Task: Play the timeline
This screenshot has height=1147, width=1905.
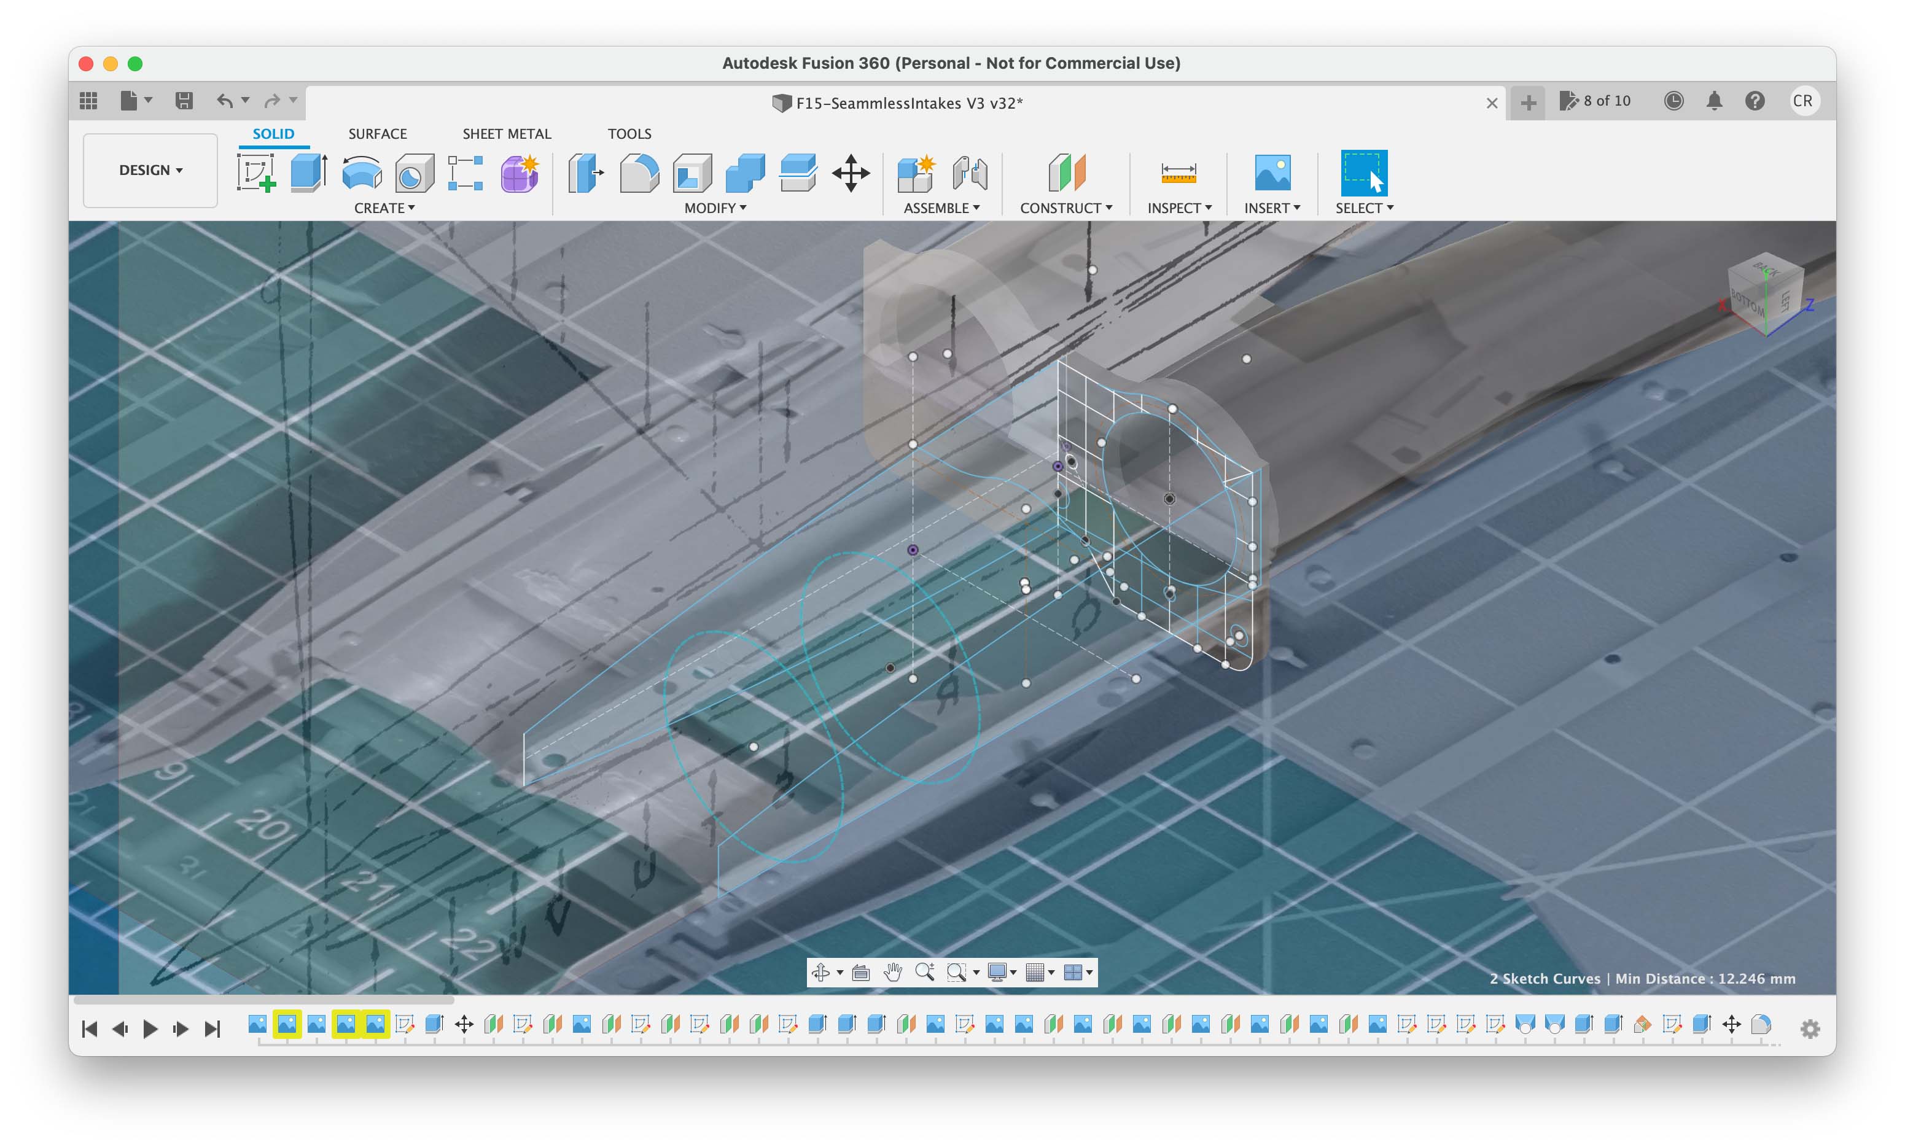Action: coord(150,1028)
